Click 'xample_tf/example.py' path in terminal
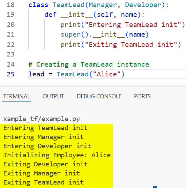 (42, 119)
